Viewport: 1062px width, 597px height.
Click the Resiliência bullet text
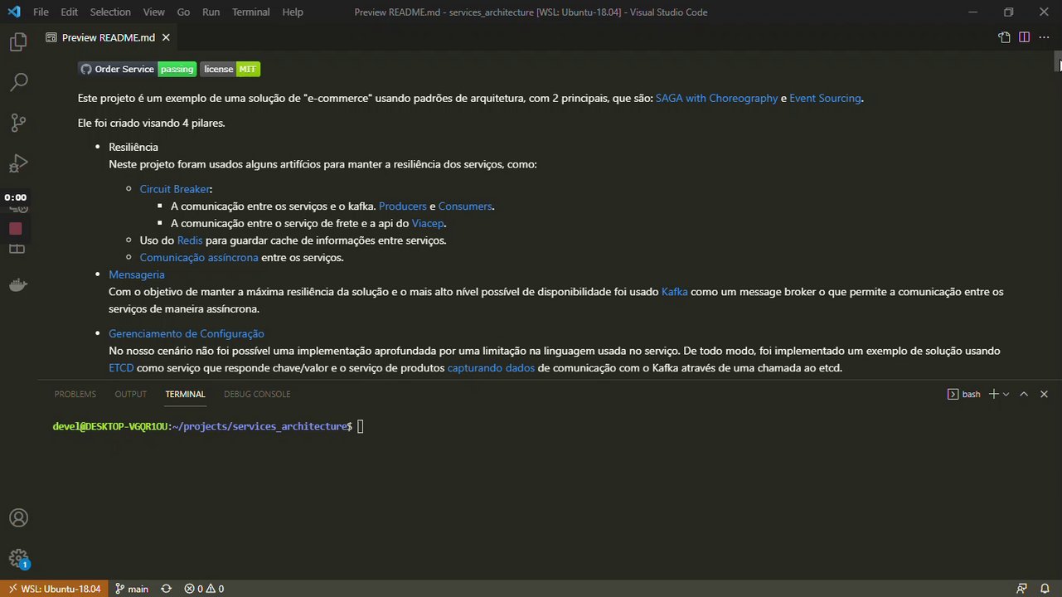[133, 147]
